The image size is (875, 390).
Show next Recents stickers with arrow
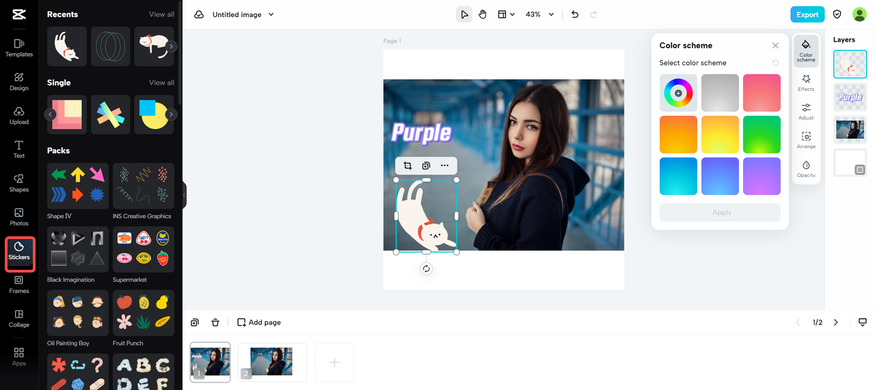[x=172, y=46]
